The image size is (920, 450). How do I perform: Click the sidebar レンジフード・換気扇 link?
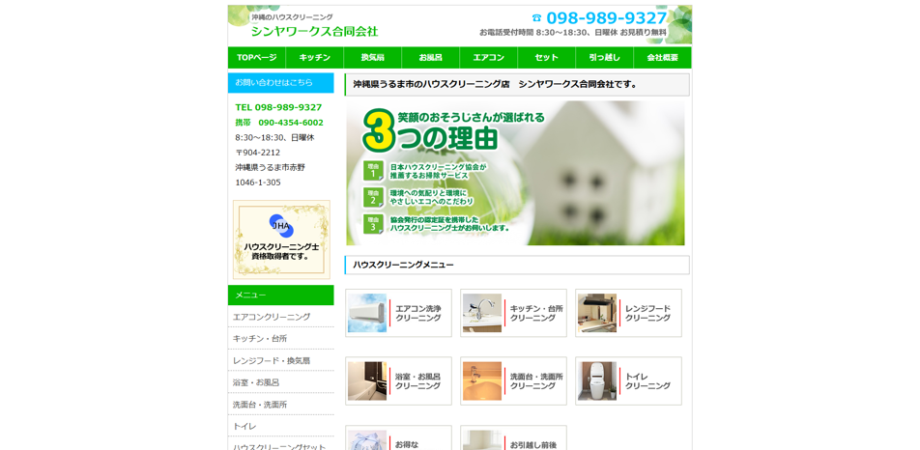[272, 361]
